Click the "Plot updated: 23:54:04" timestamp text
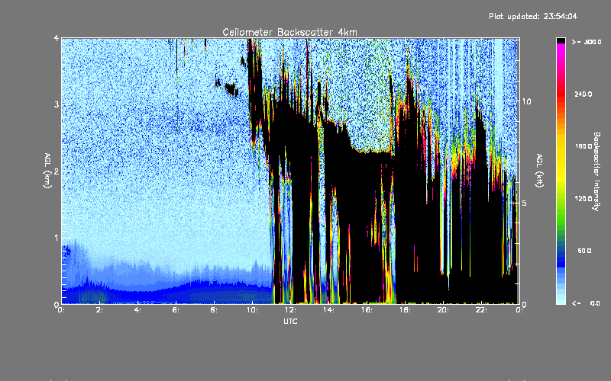This screenshot has width=611, height=381. pos(533,16)
